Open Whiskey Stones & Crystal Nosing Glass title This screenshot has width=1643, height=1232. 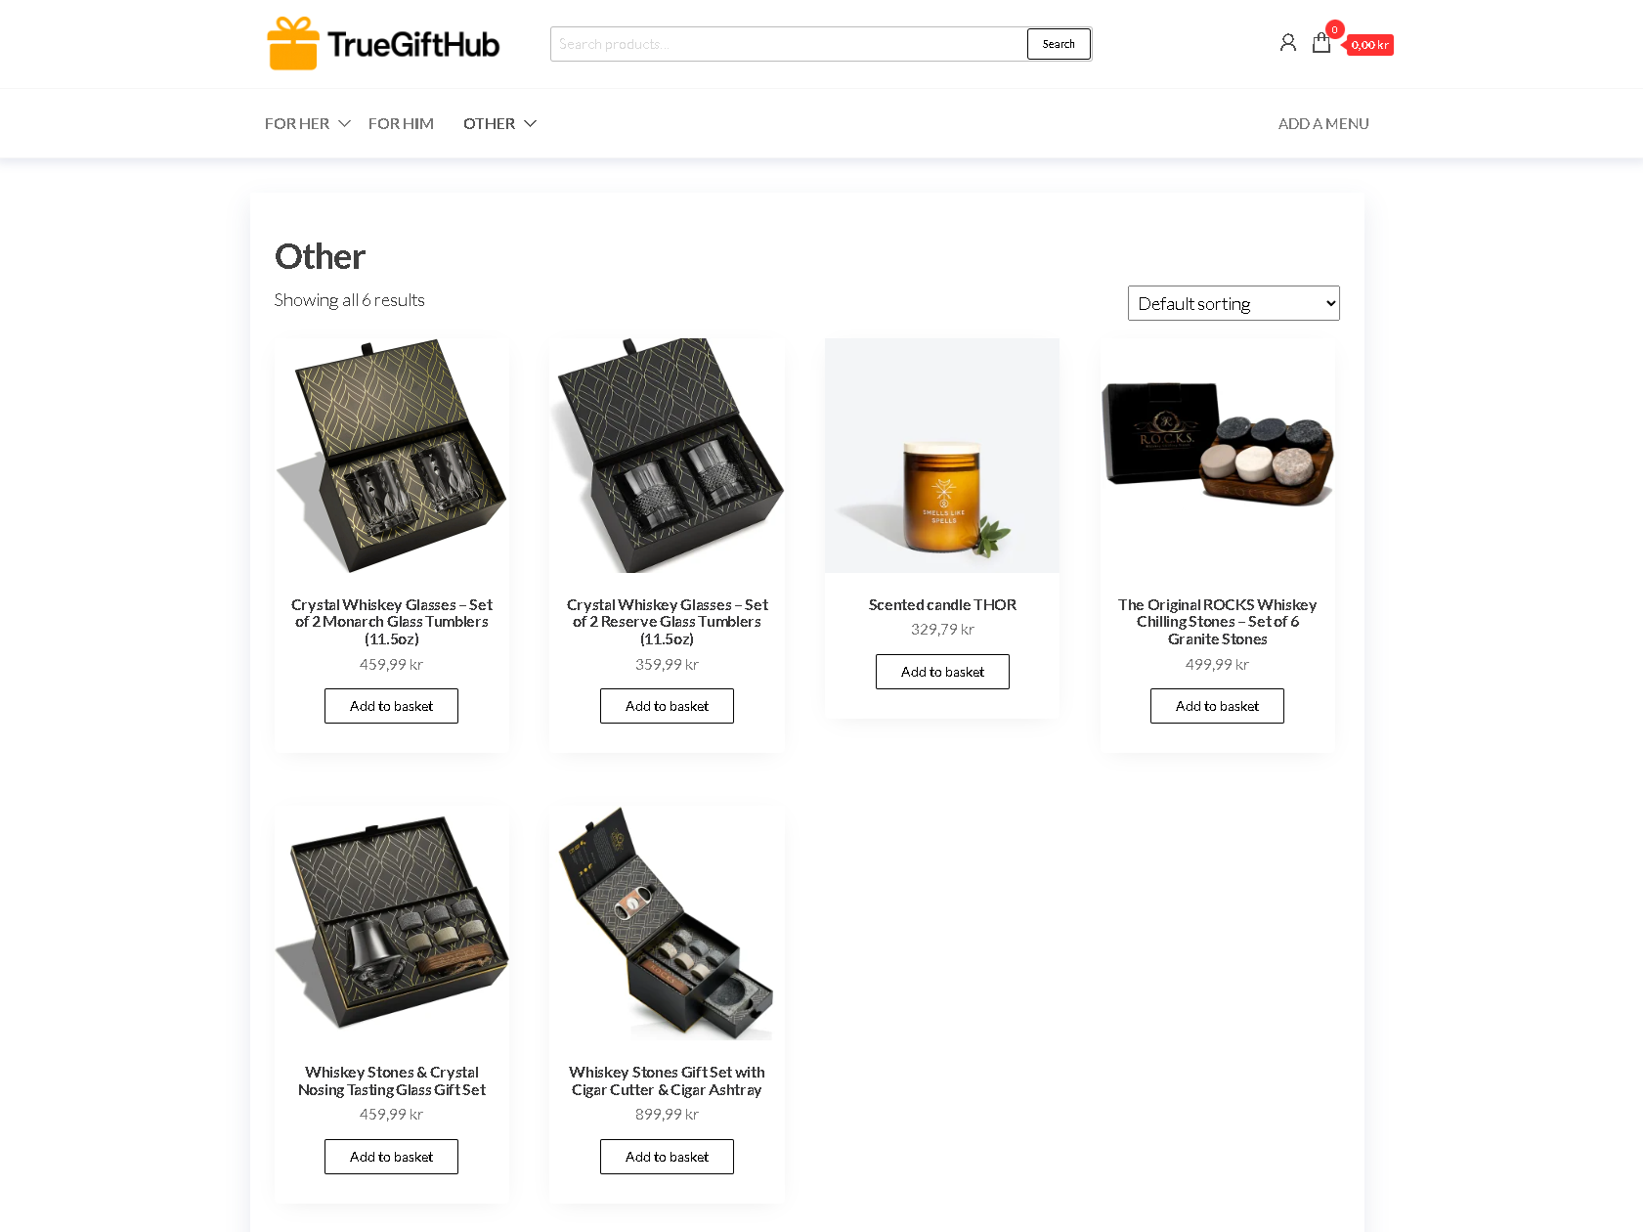[392, 1081]
